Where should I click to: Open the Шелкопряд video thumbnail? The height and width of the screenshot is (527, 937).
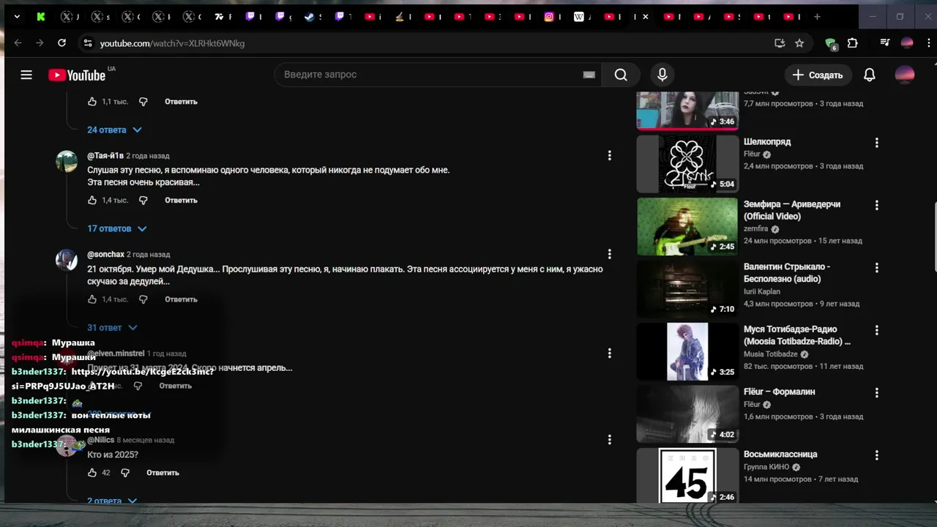point(687,164)
